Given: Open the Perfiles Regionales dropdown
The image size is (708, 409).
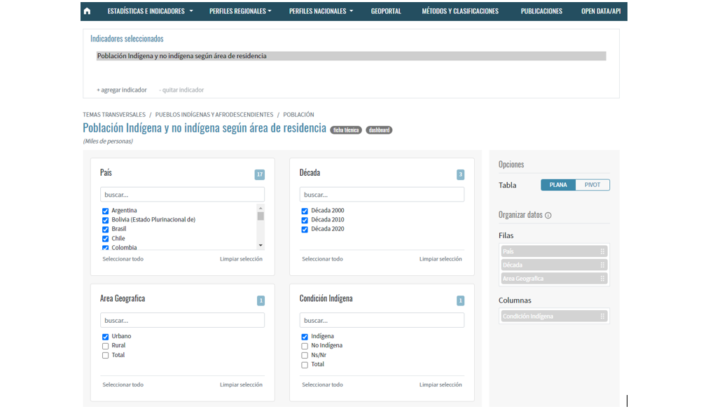Looking at the screenshot, I should pyautogui.click(x=240, y=11).
